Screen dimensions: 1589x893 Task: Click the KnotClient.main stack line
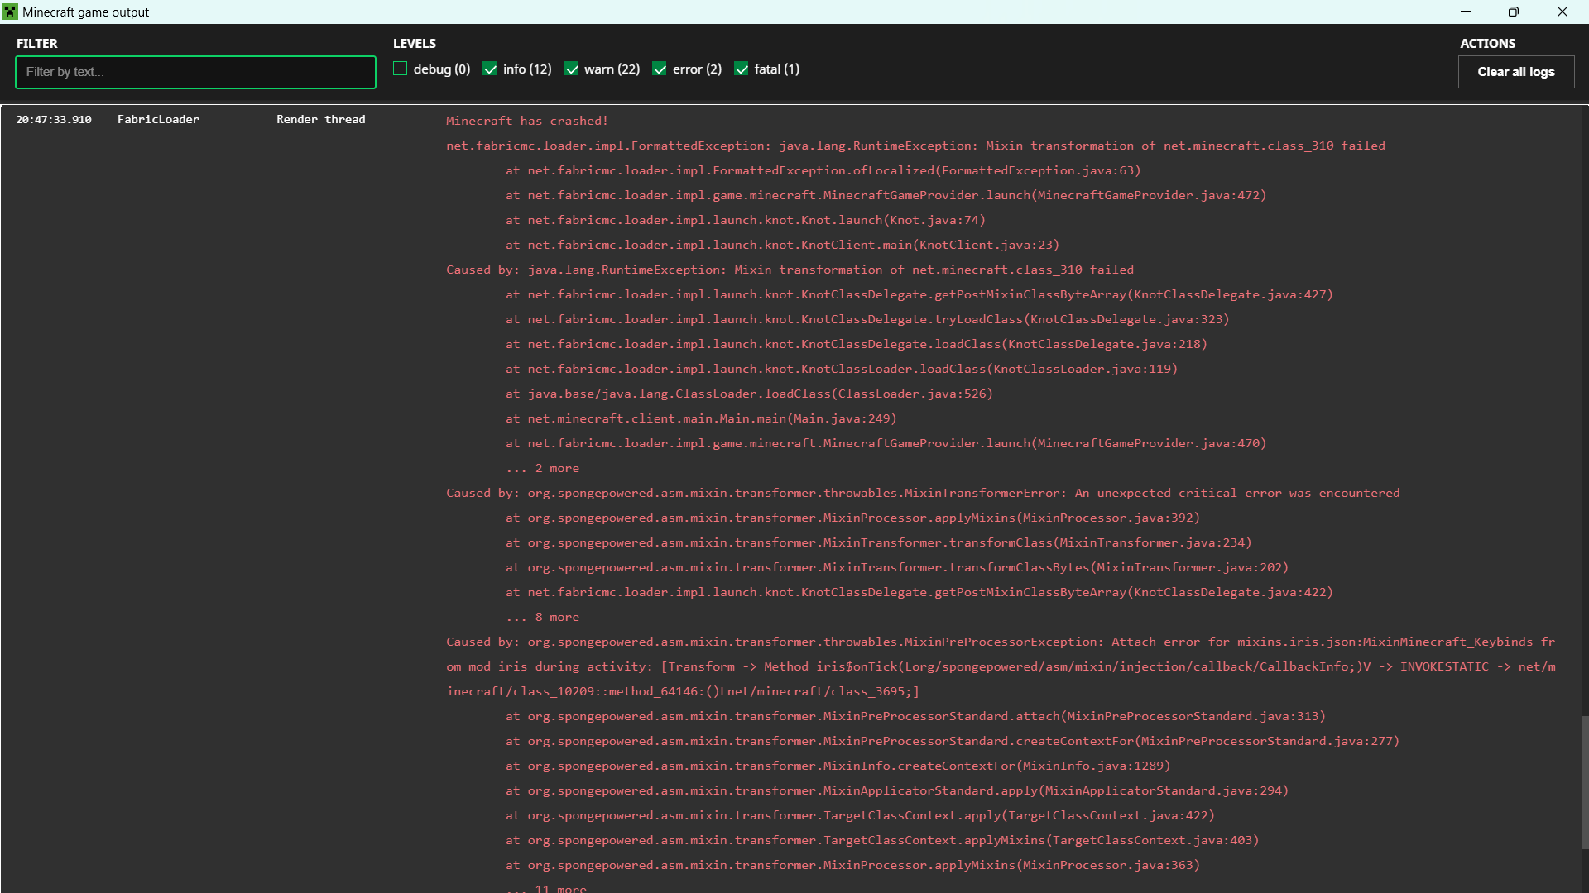(x=783, y=245)
